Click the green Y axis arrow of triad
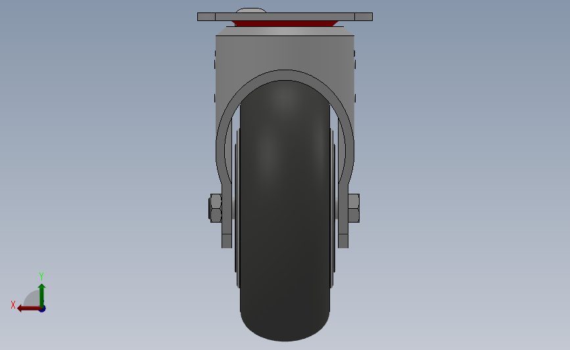Screen dimensions: 570x350 41,295
